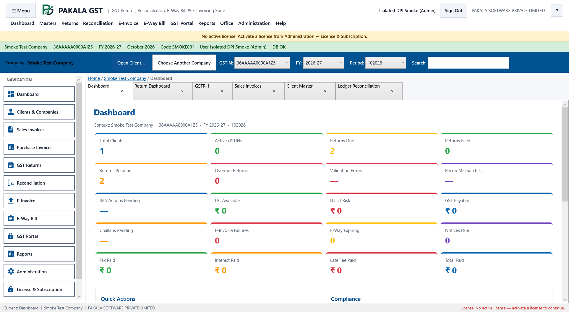Click the Sales Invoices document icon
The height and width of the screenshot is (326, 574).
pyautogui.click(x=11, y=130)
